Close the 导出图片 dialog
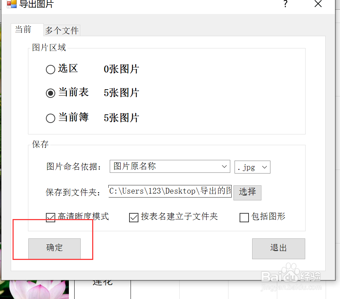This screenshot has height=299, width=340. 318,4
